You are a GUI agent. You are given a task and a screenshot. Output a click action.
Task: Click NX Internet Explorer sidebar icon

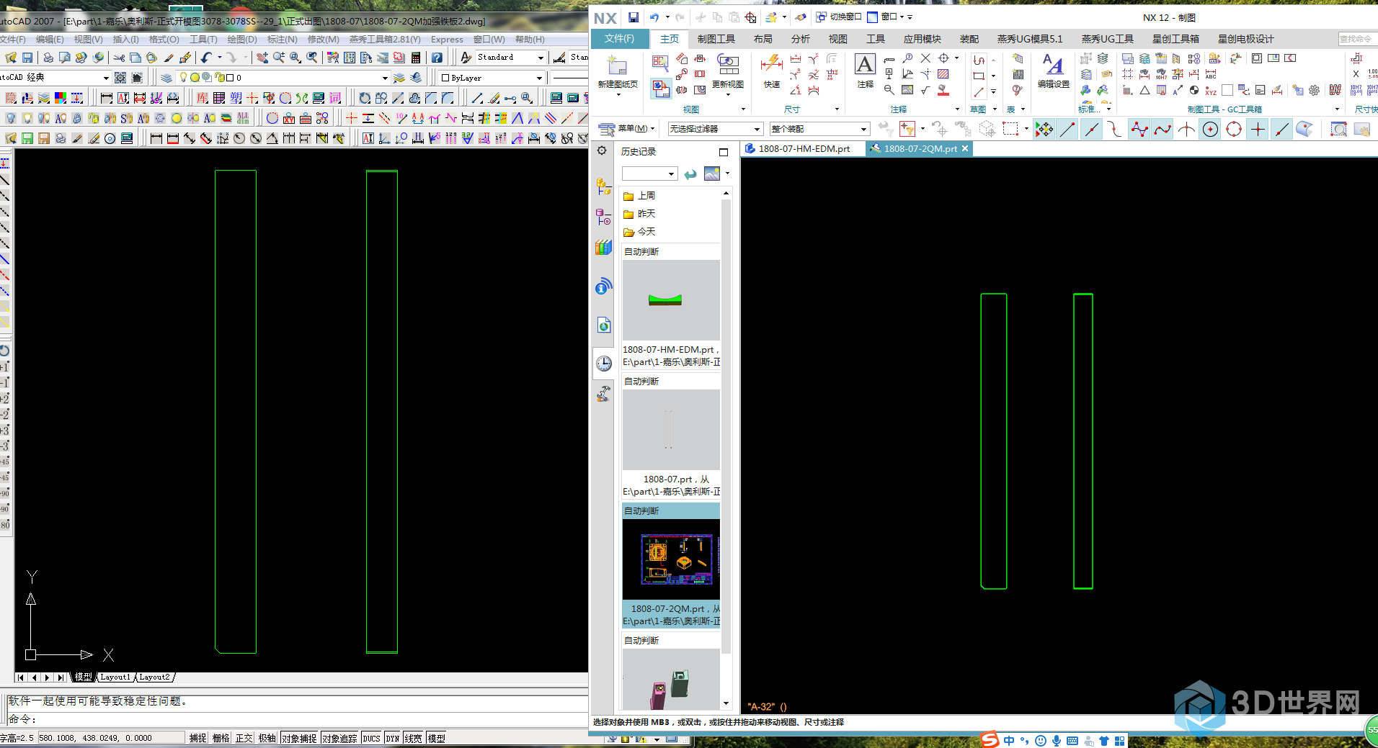click(604, 325)
